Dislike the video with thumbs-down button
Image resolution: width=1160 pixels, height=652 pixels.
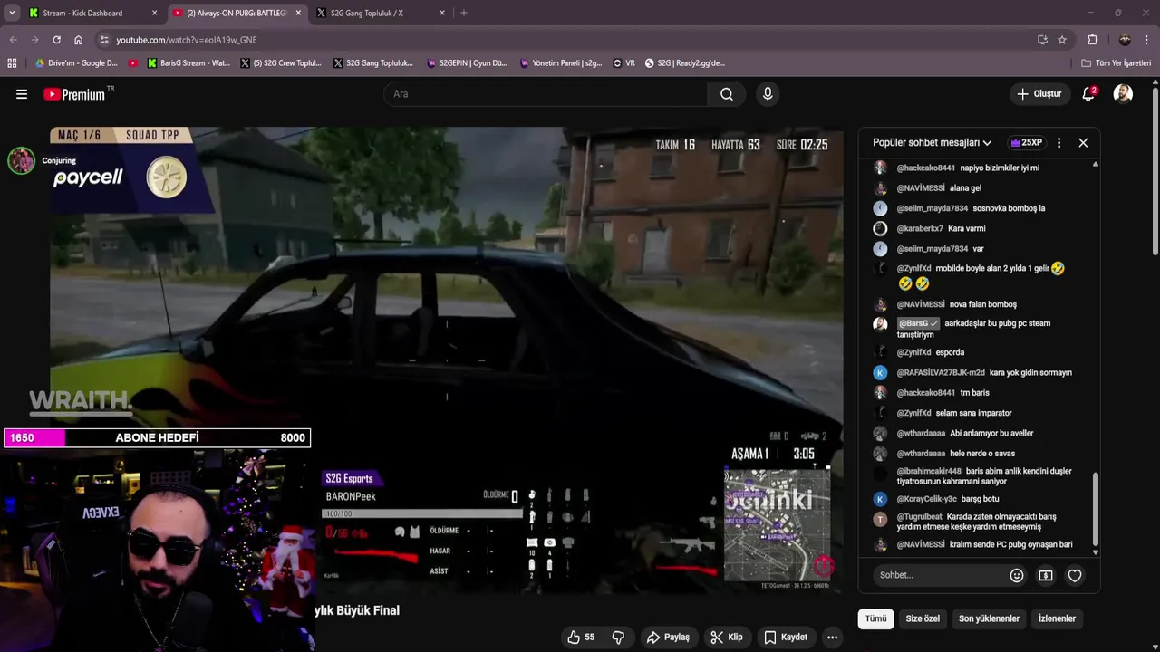[x=618, y=638]
